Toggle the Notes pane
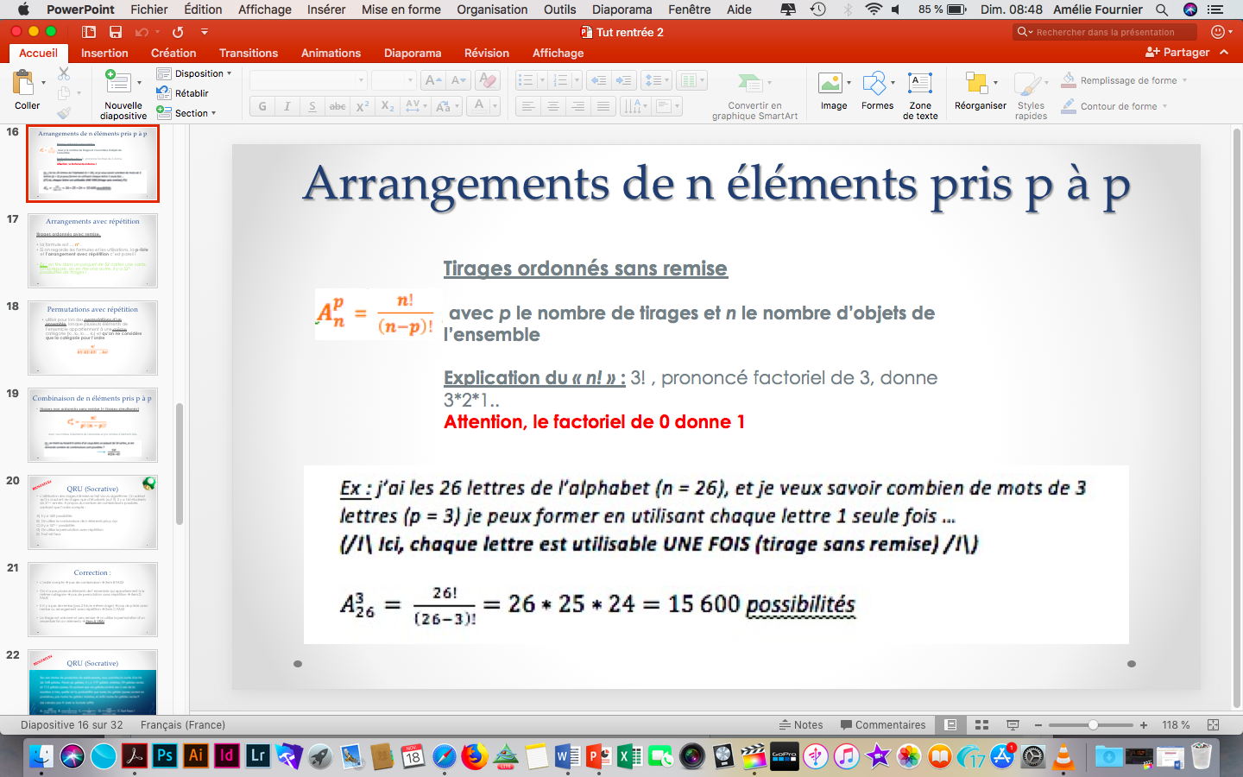Screen dimensions: 1243x777 pos(801,725)
